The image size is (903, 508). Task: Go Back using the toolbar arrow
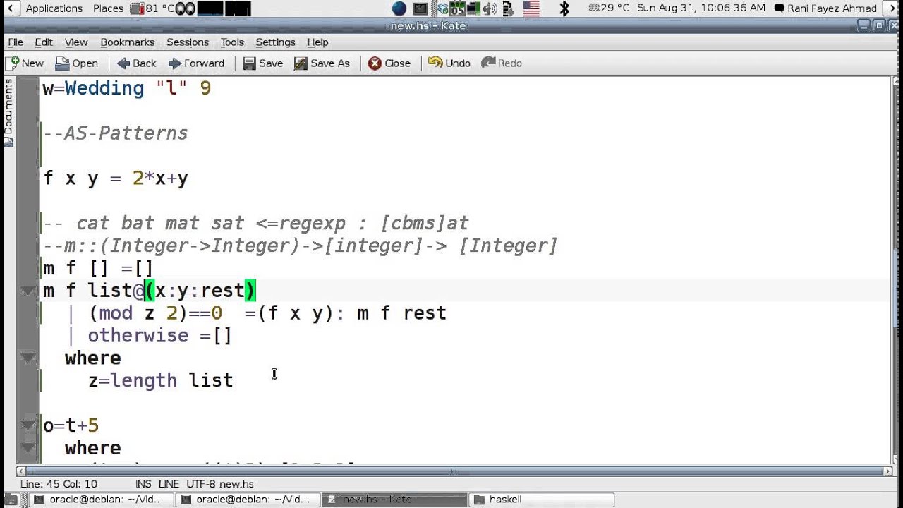(137, 64)
